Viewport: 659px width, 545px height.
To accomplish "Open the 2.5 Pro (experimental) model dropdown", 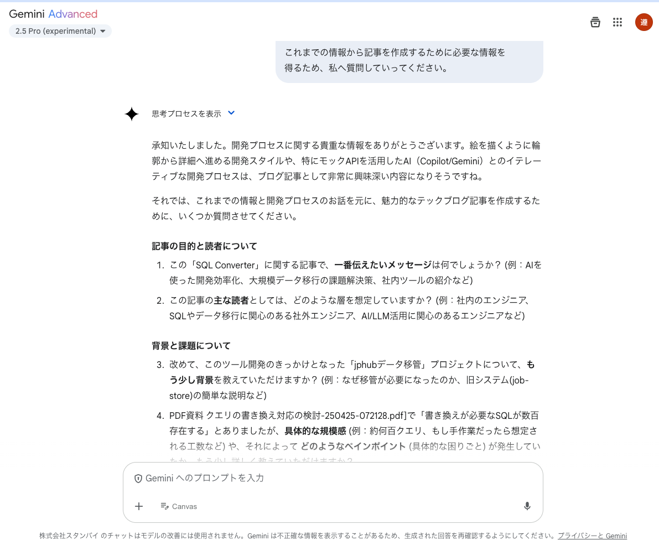I will pyautogui.click(x=60, y=31).
